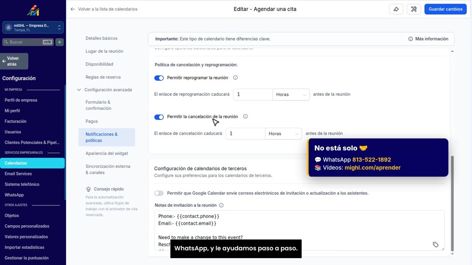
Task: Open Pagos section
Action: 91,121
